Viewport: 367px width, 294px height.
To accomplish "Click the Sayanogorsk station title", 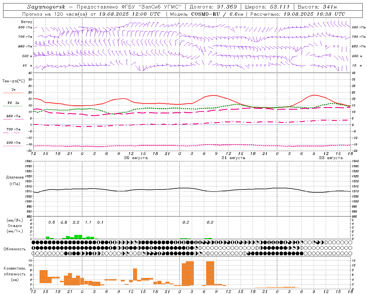I will pos(46,7).
